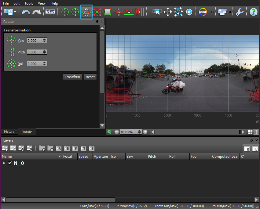Click the Reset button
260x209 pixels.
pos(90,77)
